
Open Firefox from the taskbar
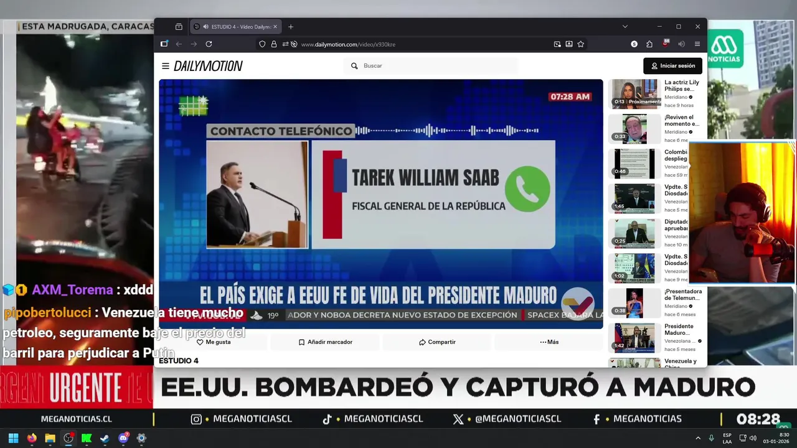[x=32, y=438]
